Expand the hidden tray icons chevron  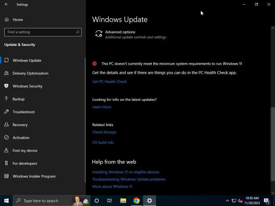(x=227, y=201)
